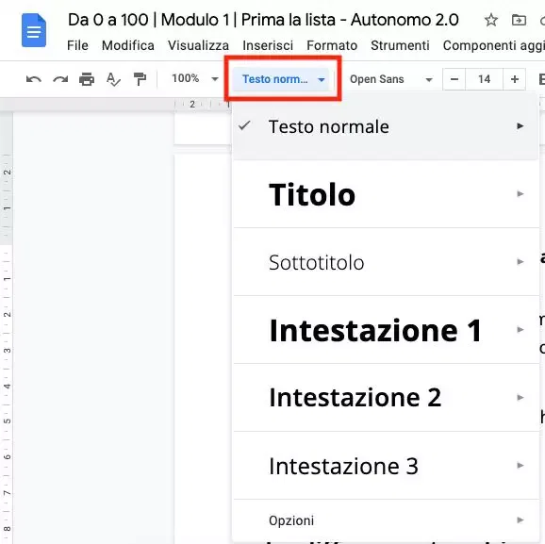The image size is (545, 544).
Task: Increase font size with plus button
Action: [515, 79]
